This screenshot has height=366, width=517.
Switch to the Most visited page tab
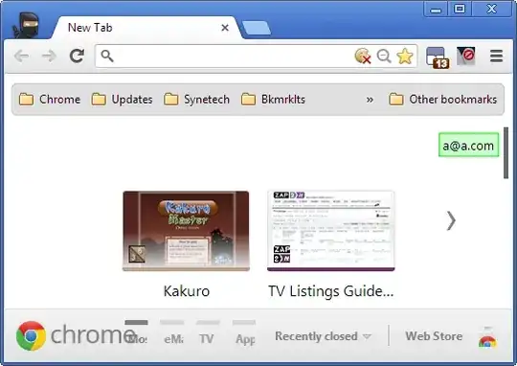pos(137,332)
